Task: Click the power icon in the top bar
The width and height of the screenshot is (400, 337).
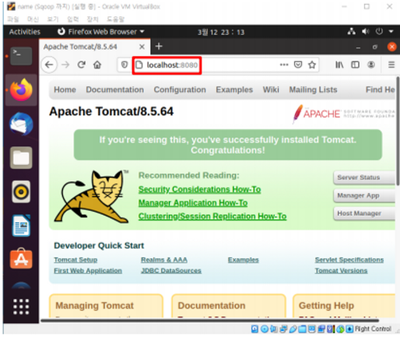Action: point(379,32)
